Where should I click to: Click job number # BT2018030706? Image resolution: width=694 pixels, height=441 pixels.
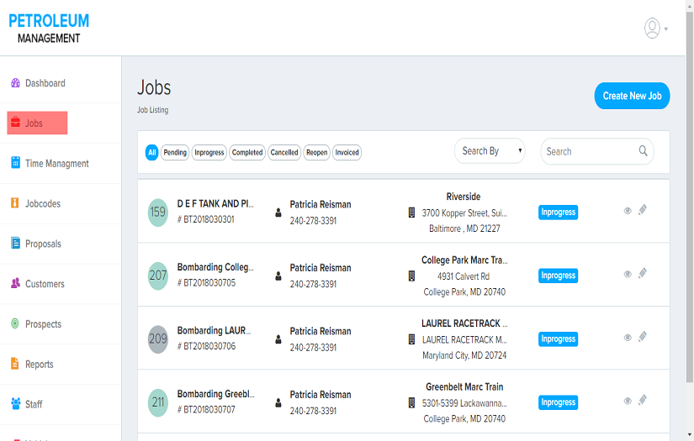[x=207, y=346]
